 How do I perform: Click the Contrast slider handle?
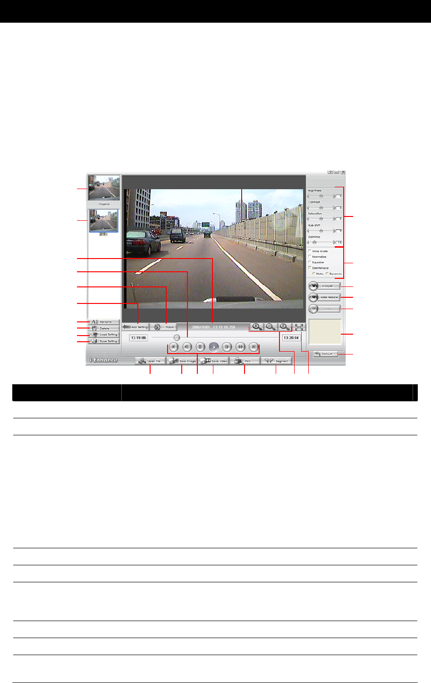(321, 207)
